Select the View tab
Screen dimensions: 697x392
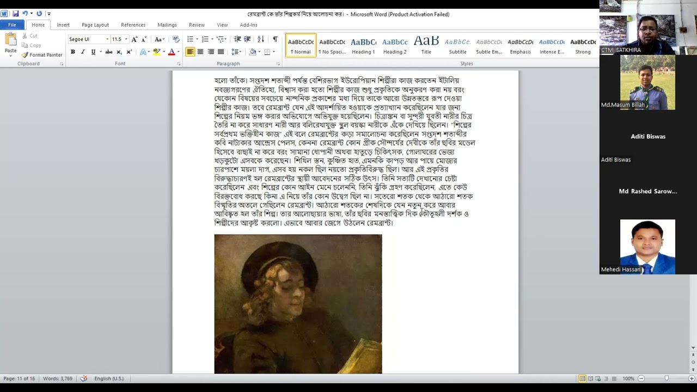point(222,25)
